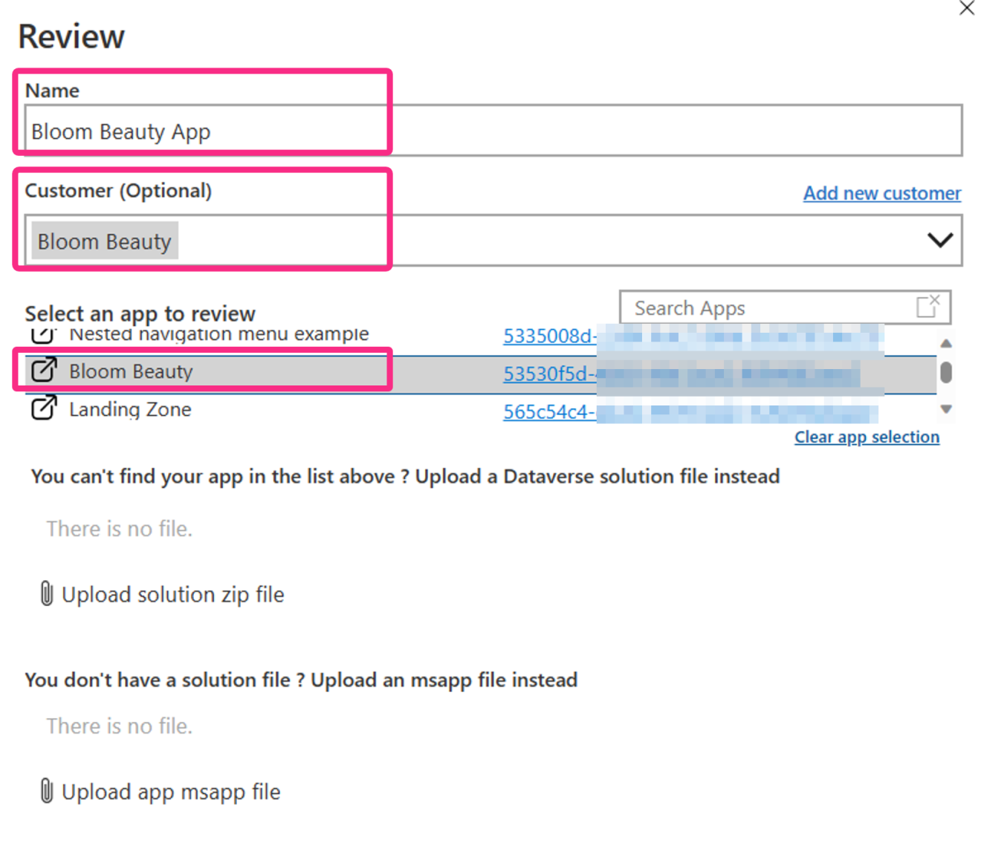Click the Add new customer link
981x860 pixels.
[881, 193]
